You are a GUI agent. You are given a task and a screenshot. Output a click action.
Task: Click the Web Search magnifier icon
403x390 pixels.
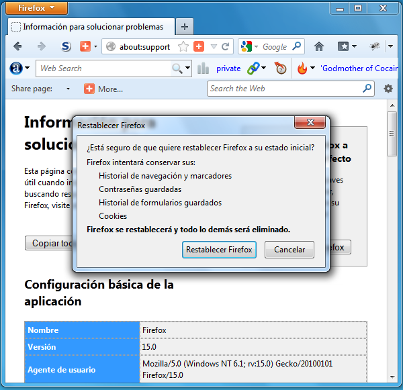point(177,68)
